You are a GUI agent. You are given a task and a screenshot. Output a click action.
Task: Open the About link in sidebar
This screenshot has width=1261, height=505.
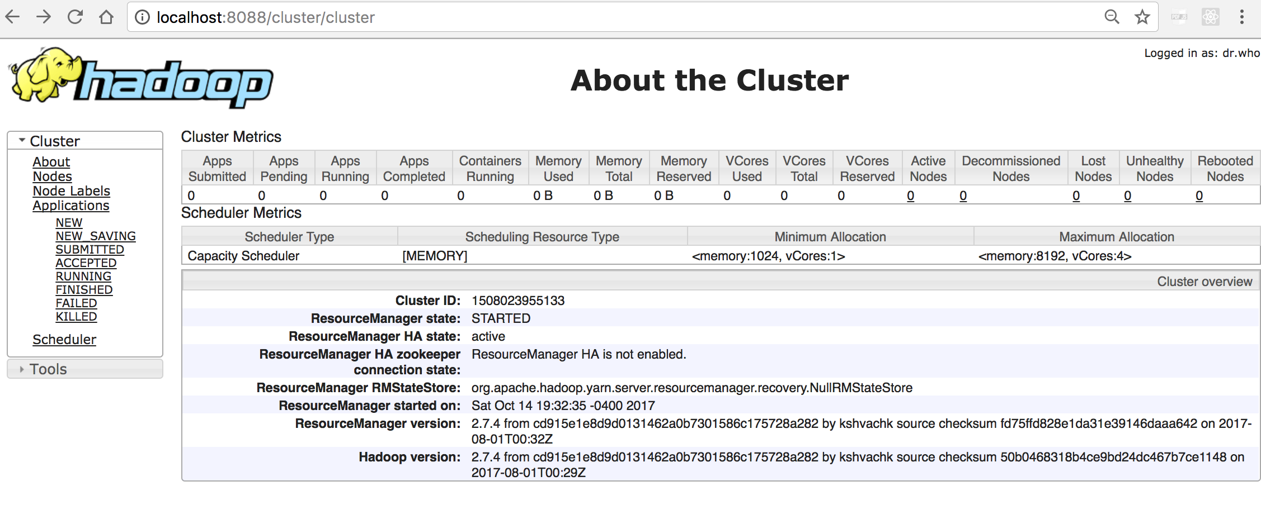pos(51,162)
